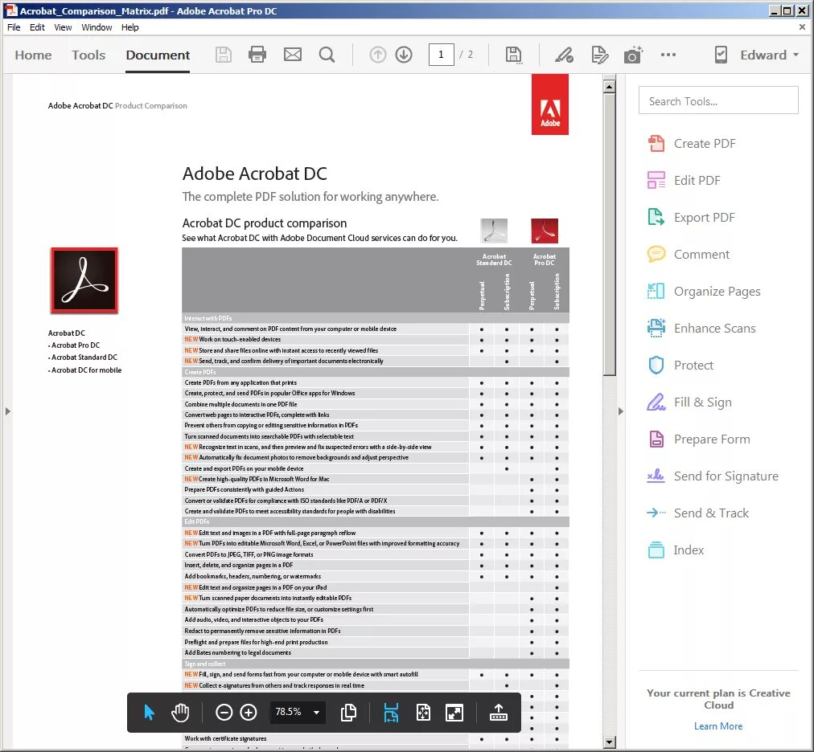Switch to full screen mode icon
The image size is (814, 752).
pyautogui.click(x=454, y=713)
